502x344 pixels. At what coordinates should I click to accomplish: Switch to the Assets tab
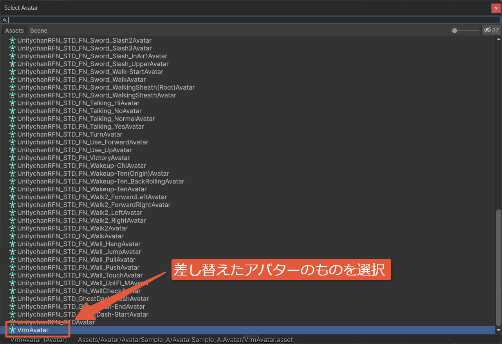pyautogui.click(x=14, y=31)
